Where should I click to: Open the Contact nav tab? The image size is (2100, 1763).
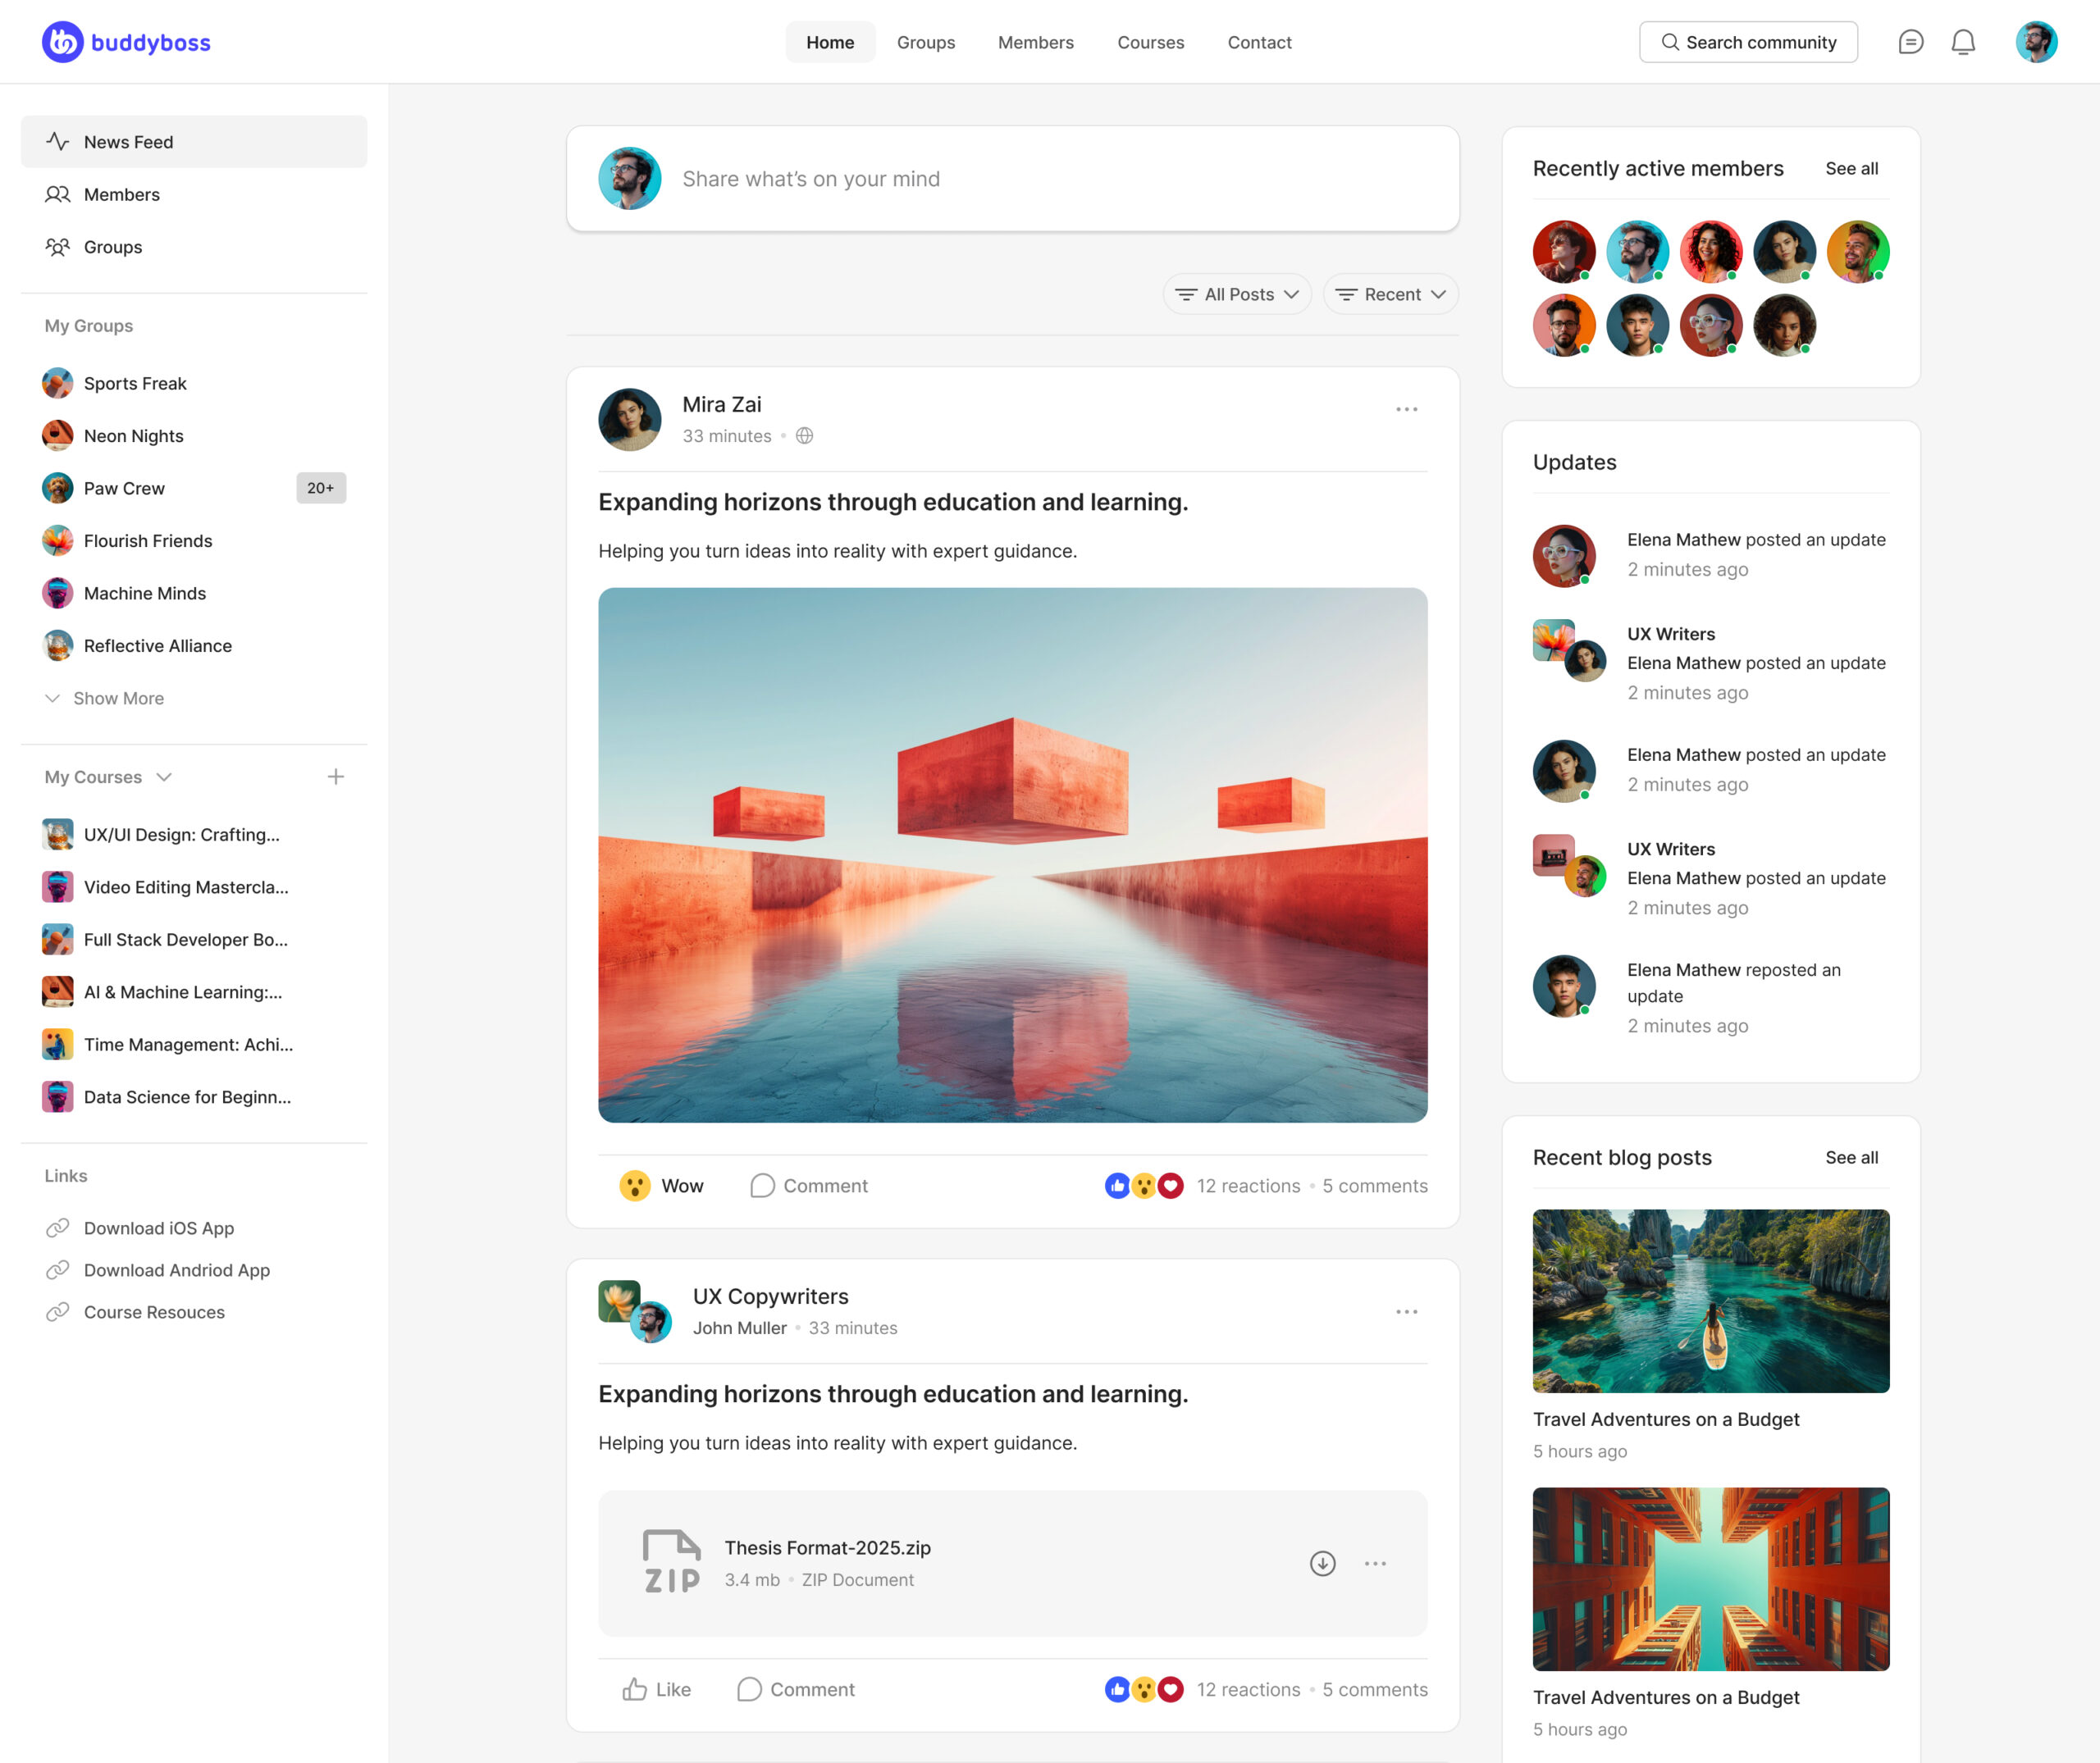[x=1260, y=42]
